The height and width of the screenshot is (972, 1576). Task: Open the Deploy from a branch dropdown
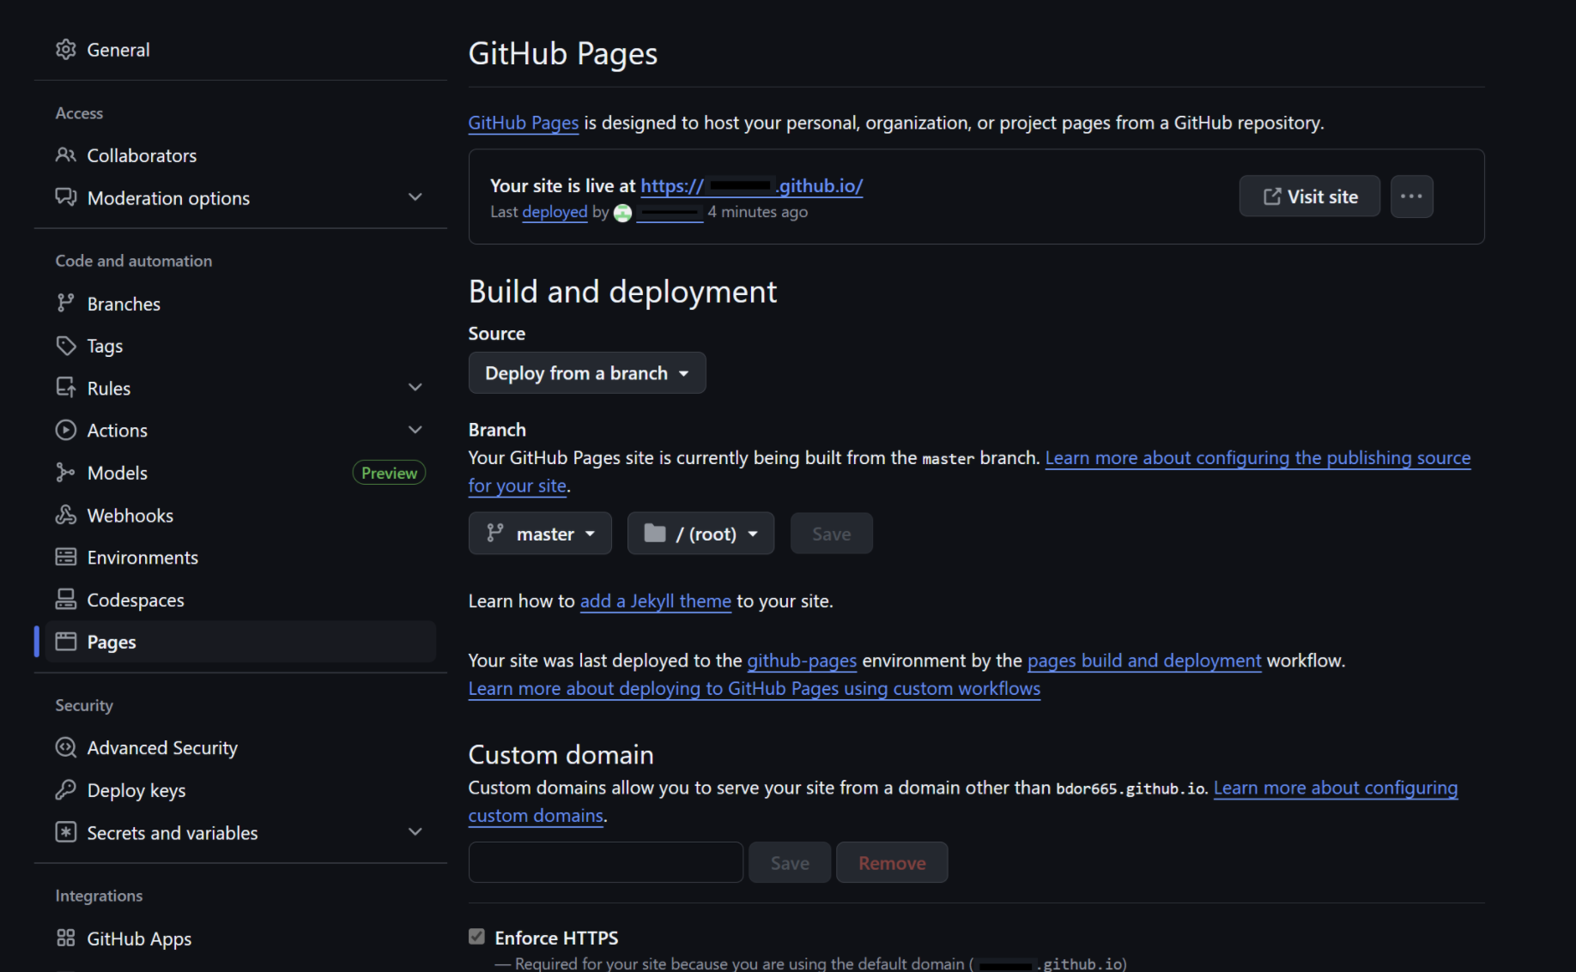tap(587, 373)
